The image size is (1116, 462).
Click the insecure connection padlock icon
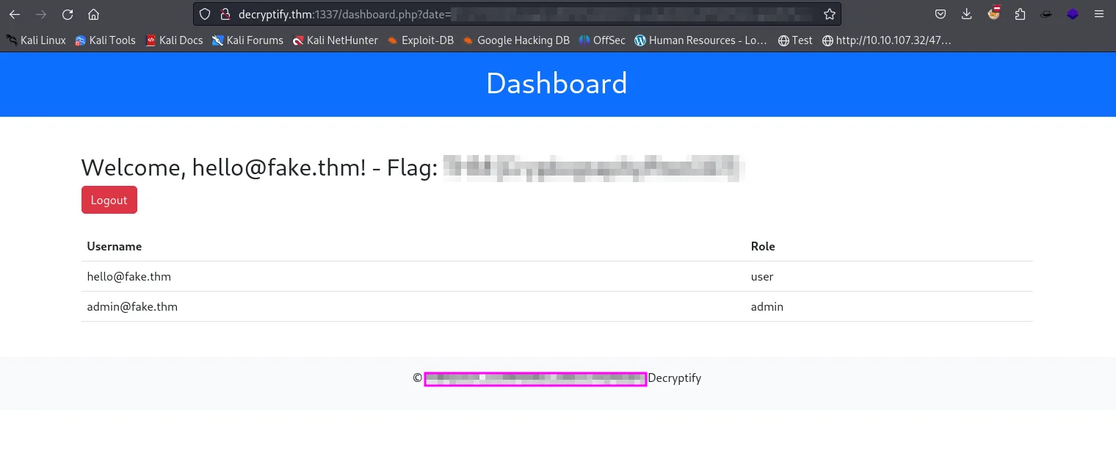(x=225, y=14)
